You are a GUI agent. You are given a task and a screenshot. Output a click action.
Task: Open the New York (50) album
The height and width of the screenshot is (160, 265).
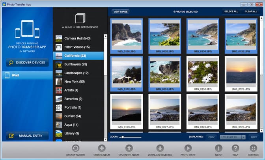(78, 82)
